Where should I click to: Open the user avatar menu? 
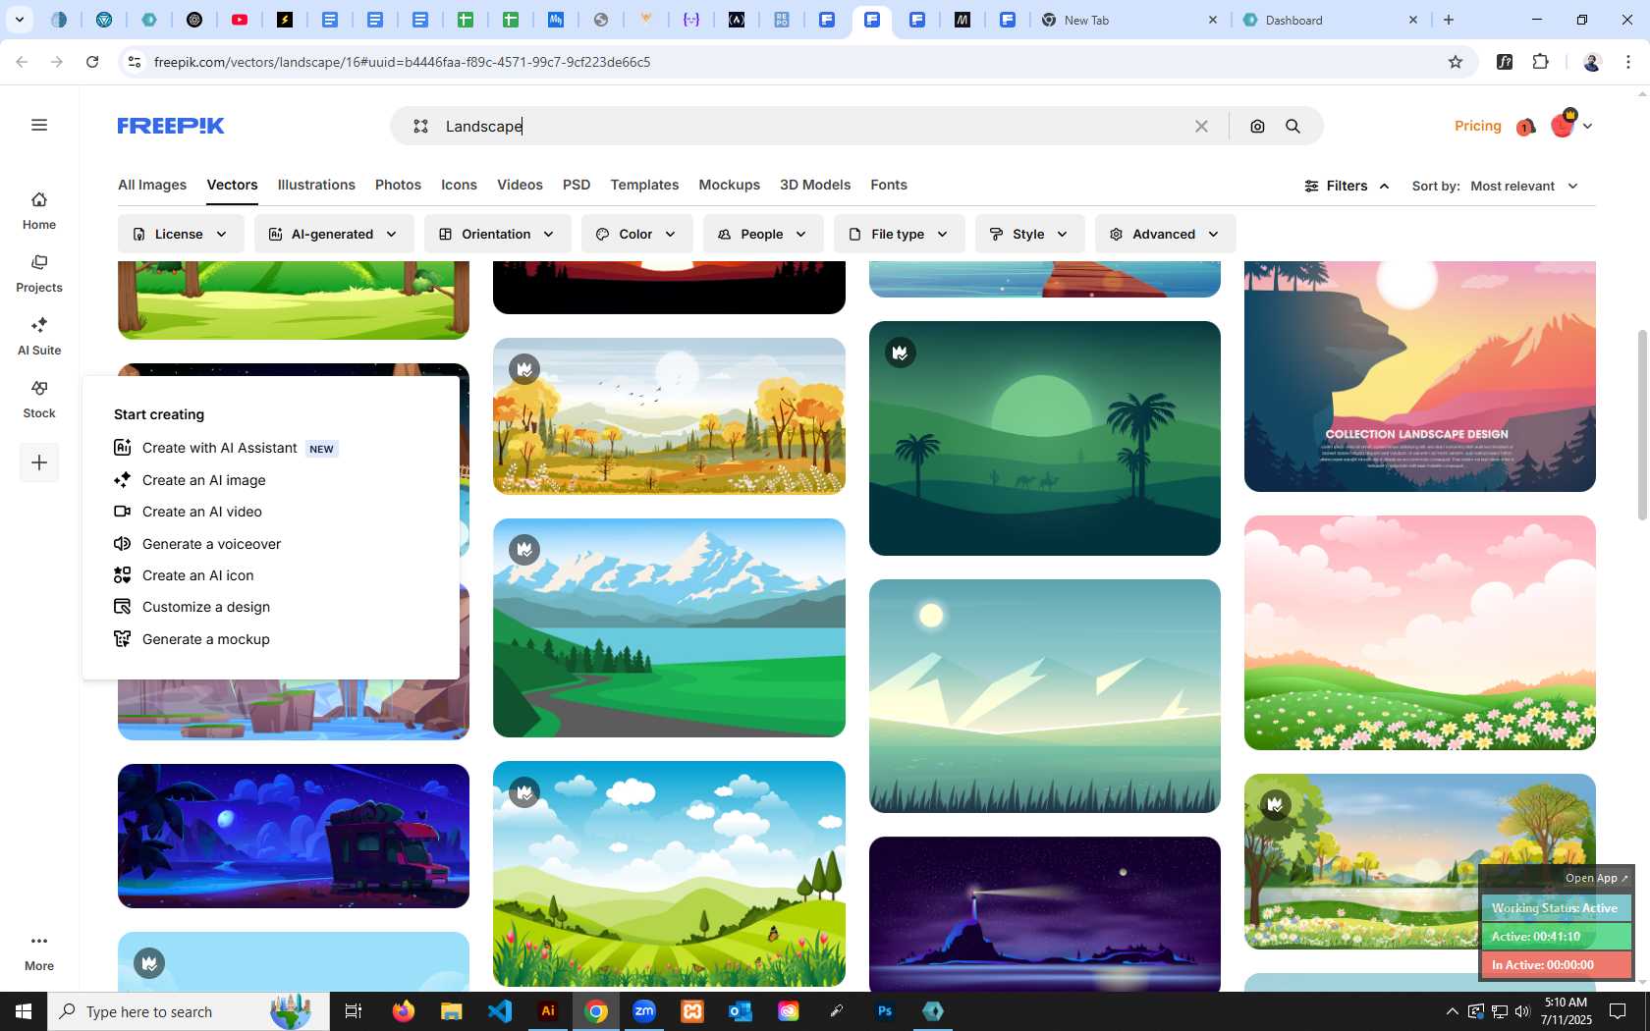pyautogui.click(x=1571, y=126)
